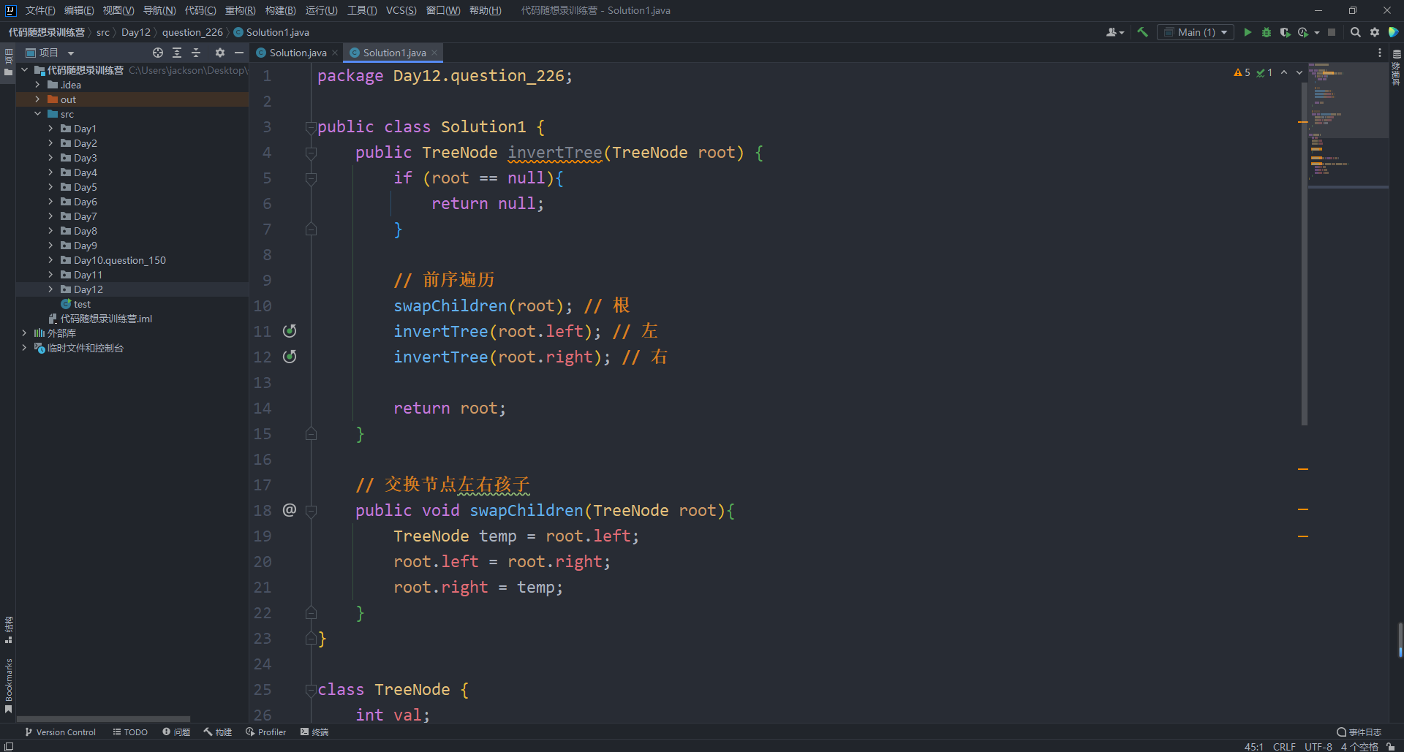Click the green Run button
The height and width of the screenshot is (752, 1404).
coord(1248,32)
